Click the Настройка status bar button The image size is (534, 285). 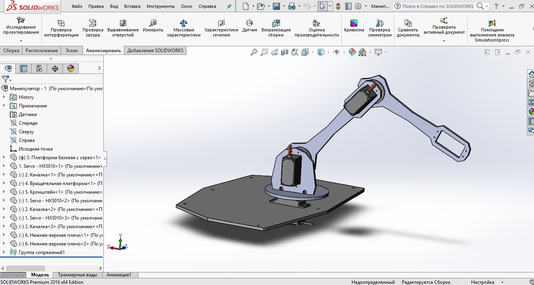click(x=482, y=282)
